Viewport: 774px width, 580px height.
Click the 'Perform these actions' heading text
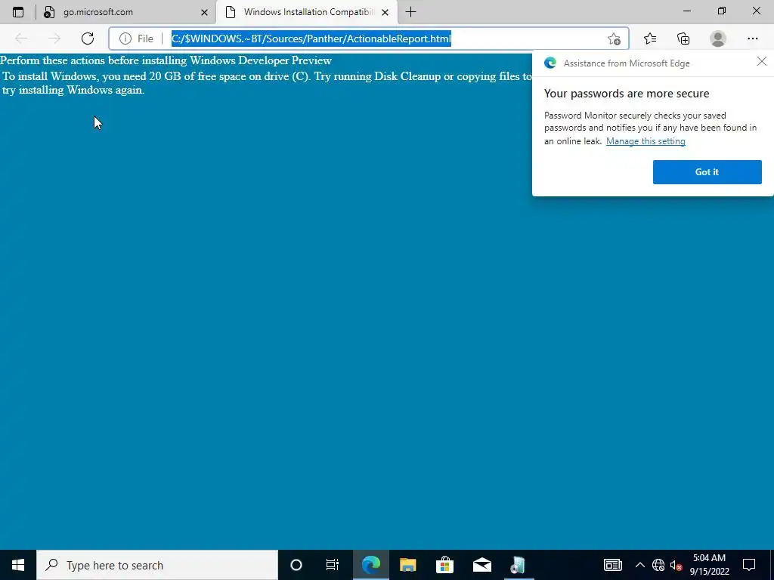point(166,60)
